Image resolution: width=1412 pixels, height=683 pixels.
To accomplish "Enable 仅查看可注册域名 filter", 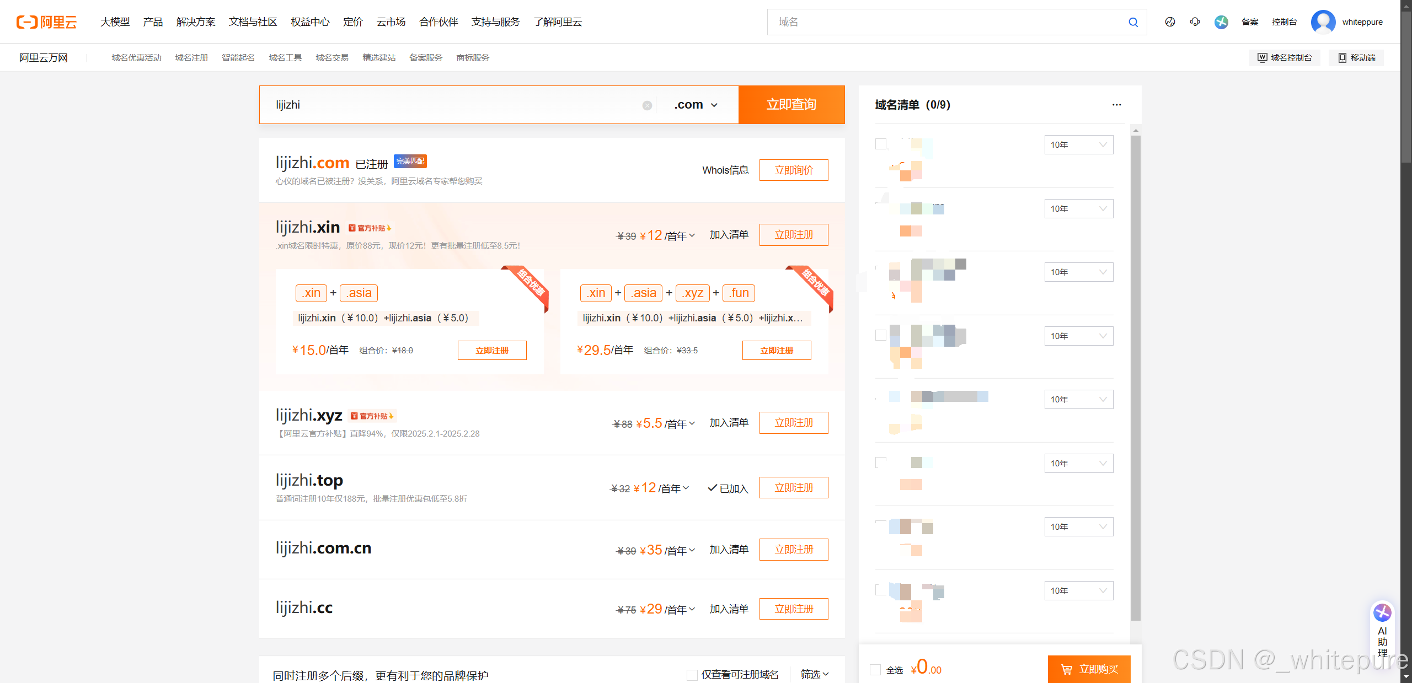I will [x=691, y=674].
